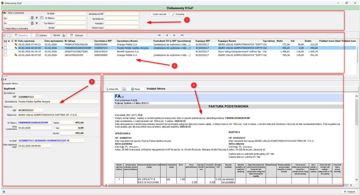
Task: Go to next record navigation arrow
Action: (175, 35)
